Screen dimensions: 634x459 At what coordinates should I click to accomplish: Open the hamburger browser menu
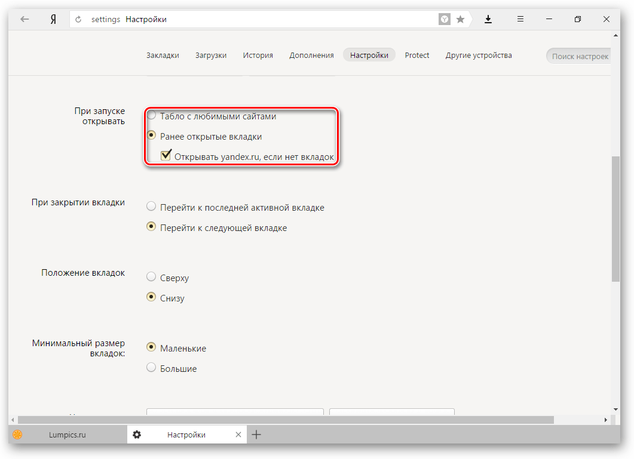pyautogui.click(x=520, y=19)
